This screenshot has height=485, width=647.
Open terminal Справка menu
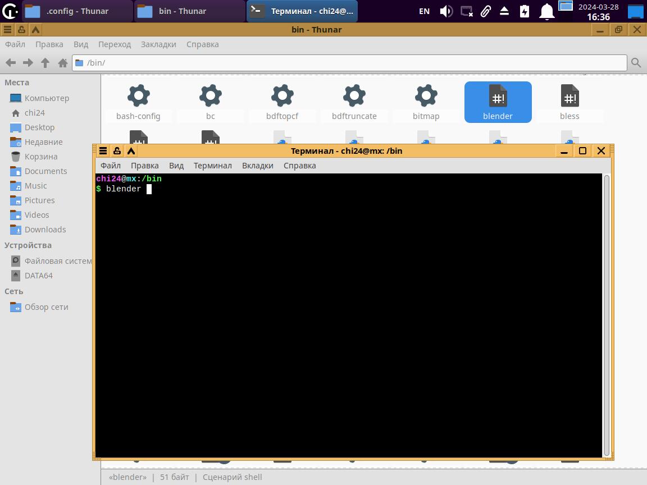click(300, 166)
